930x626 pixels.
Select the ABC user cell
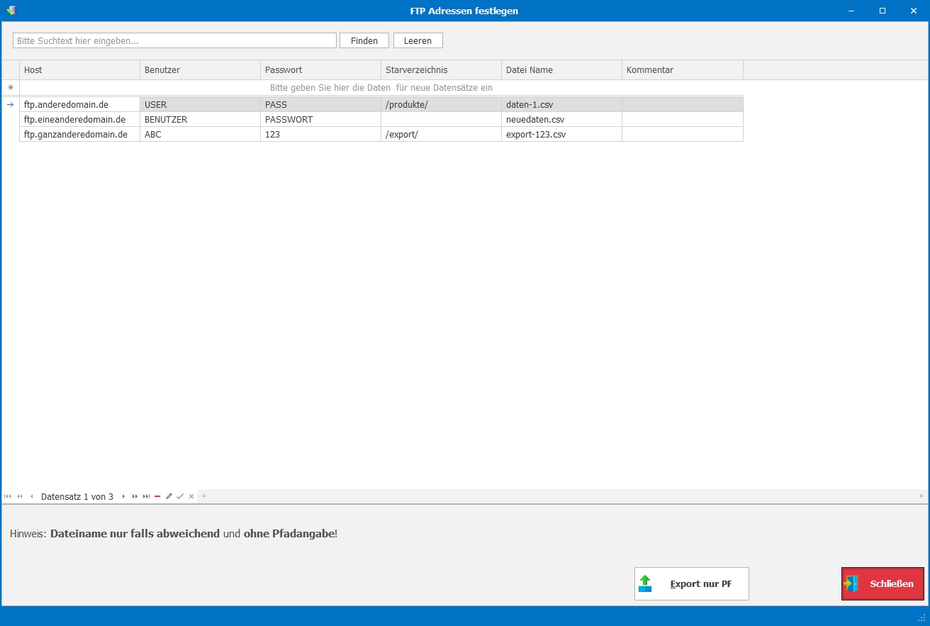[x=201, y=134]
